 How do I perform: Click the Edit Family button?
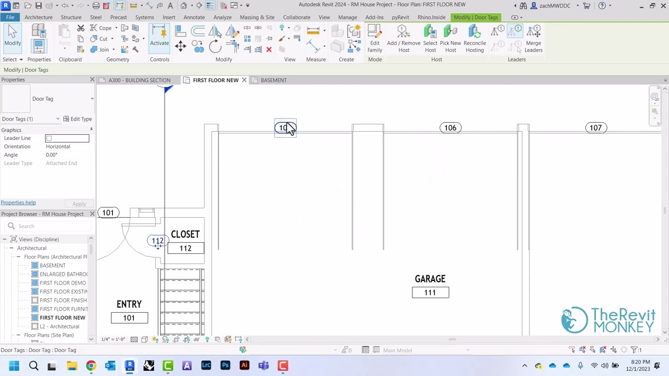(x=375, y=39)
